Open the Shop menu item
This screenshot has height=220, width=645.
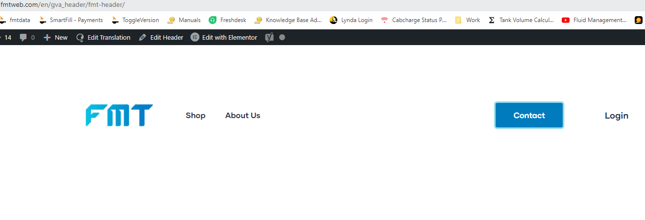tap(195, 116)
